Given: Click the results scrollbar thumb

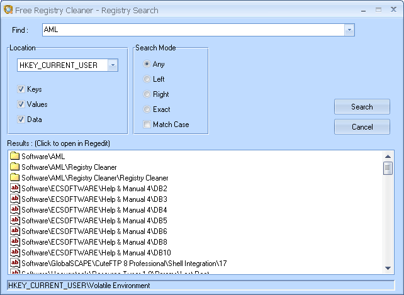Looking at the screenshot, I should click(x=388, y=168).
